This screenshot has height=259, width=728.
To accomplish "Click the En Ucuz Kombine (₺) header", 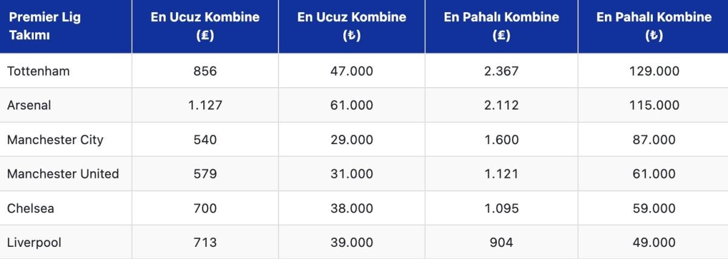I will (x=351, y=26).
